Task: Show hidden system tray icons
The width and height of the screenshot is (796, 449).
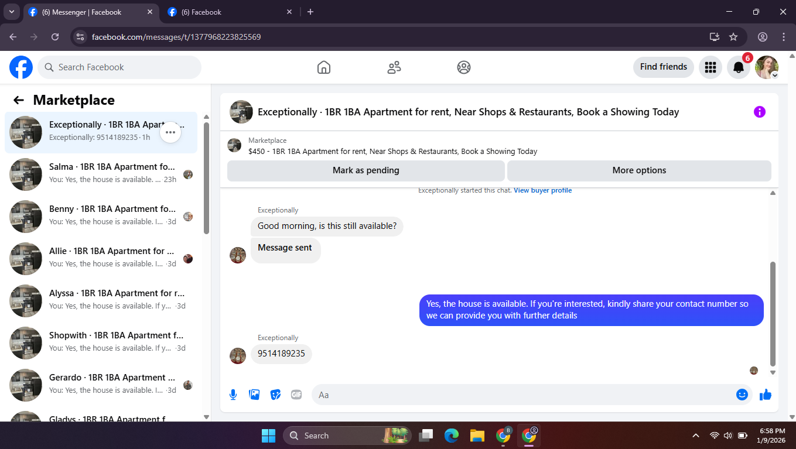Action: click(x=696, y=436)
